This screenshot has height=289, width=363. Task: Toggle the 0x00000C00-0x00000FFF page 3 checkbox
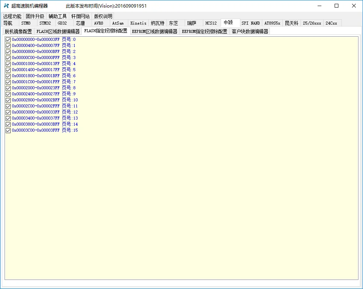point(8,58)
